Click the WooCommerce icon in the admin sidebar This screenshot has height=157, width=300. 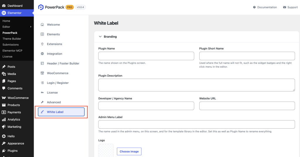click(x=4, y=98)
